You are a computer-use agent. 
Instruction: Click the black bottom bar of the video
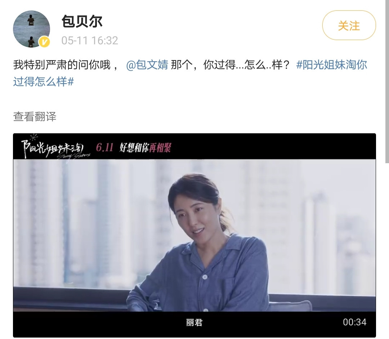(x=194, y=324)
